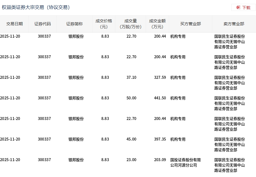Click seller 国联民生证券 in the 203.09 row
The height and width of the screenshot is (177, 256).
[230, 165]
